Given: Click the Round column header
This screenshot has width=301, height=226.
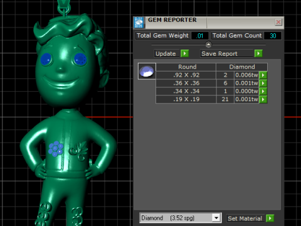Looking at the screenshot, I should [x=186, y=67].
